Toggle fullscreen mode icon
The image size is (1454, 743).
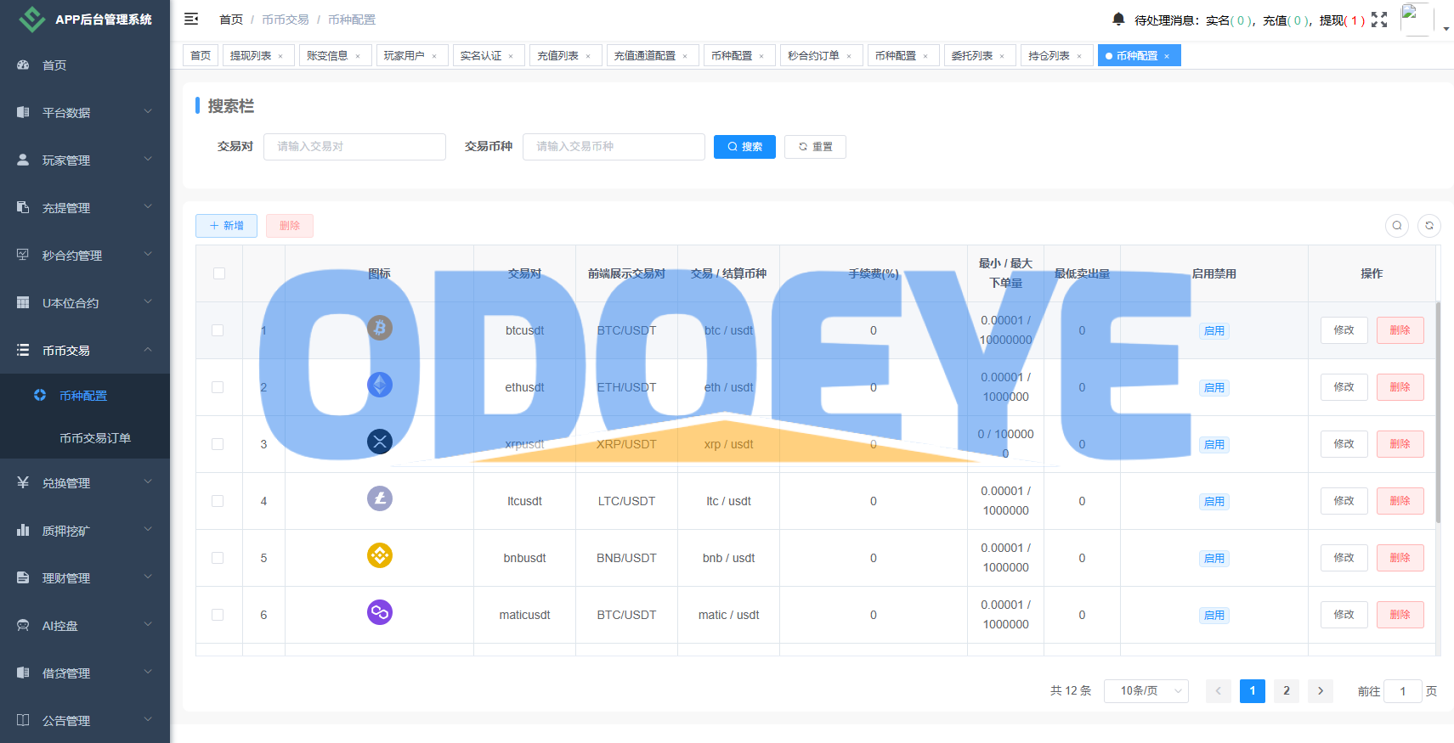click(1379, 20)
